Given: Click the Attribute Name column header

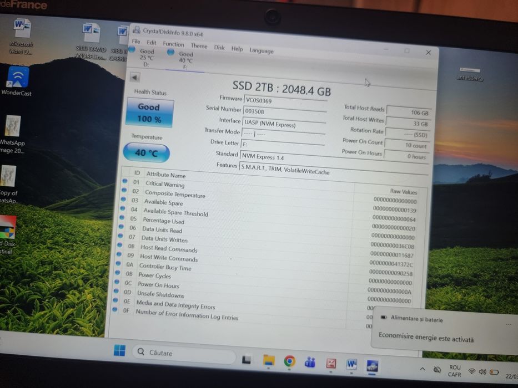Looking at the screenshot, I should pos(166,175).
